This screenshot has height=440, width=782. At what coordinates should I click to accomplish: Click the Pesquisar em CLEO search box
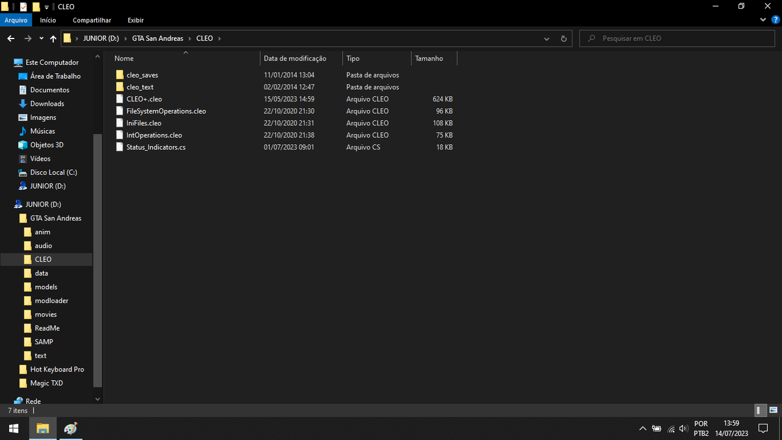[678, 38]
